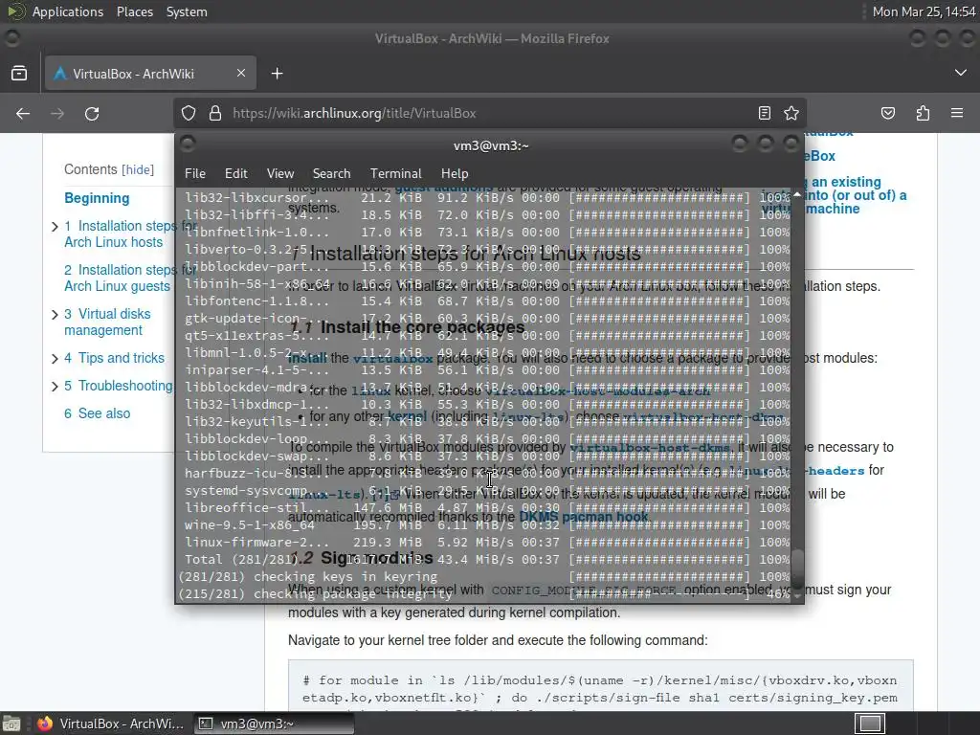
Task: Click the Applications menu logo icon
Action: tap(14, 11)
